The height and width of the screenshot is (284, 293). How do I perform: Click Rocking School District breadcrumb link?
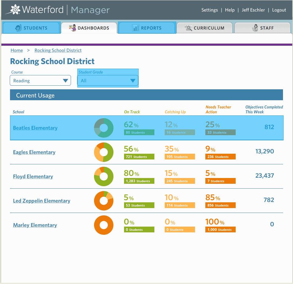point(58,50)
